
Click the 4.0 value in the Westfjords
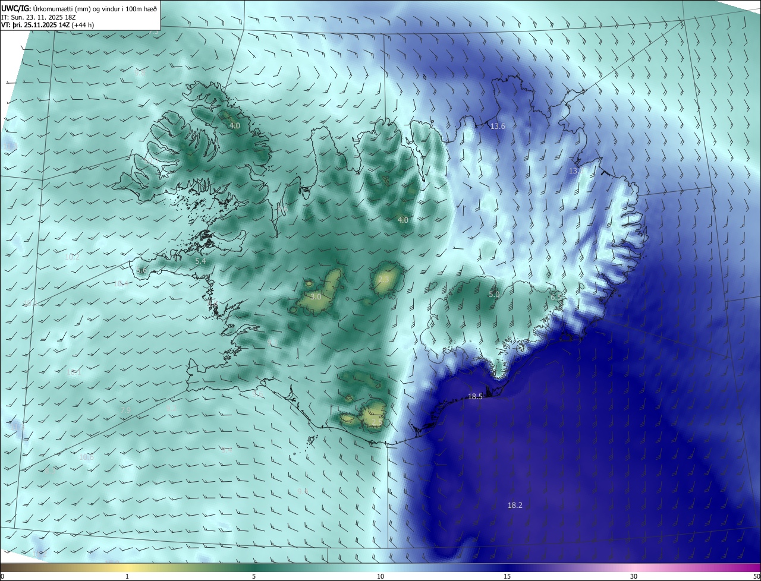coord(235,126)
